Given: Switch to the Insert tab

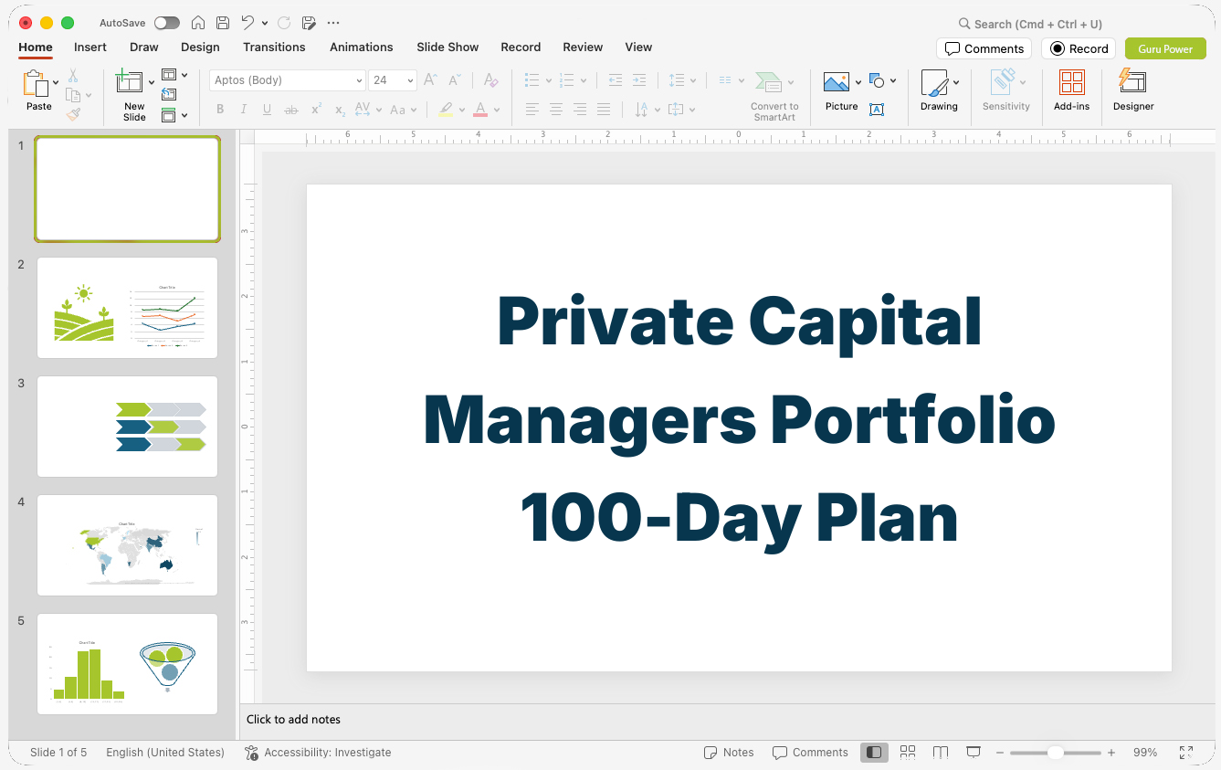Looking at the screenshot, I should 90,47.
